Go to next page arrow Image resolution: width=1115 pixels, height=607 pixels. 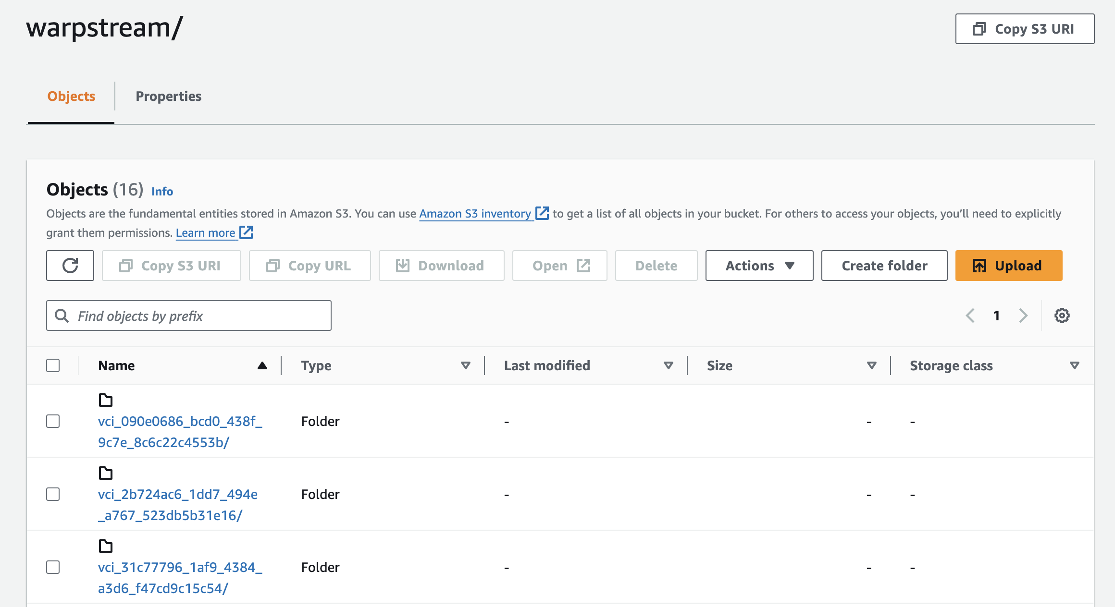pyautogui.click(x=1023, y=316)
